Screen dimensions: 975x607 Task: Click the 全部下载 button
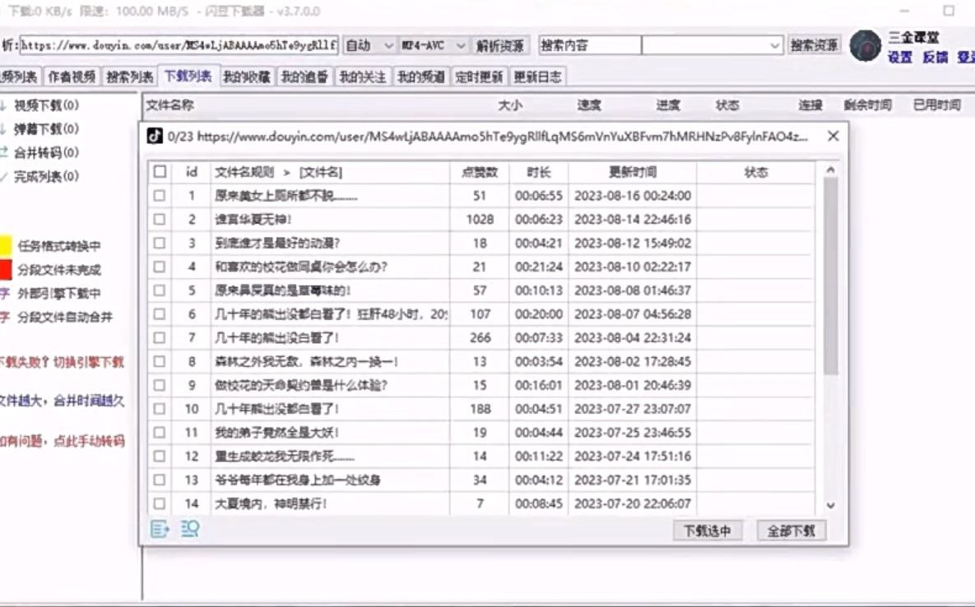pyautogui.click(x=791, y=531)
